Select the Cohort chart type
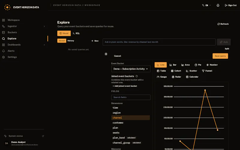 click(x=176, y=71)
